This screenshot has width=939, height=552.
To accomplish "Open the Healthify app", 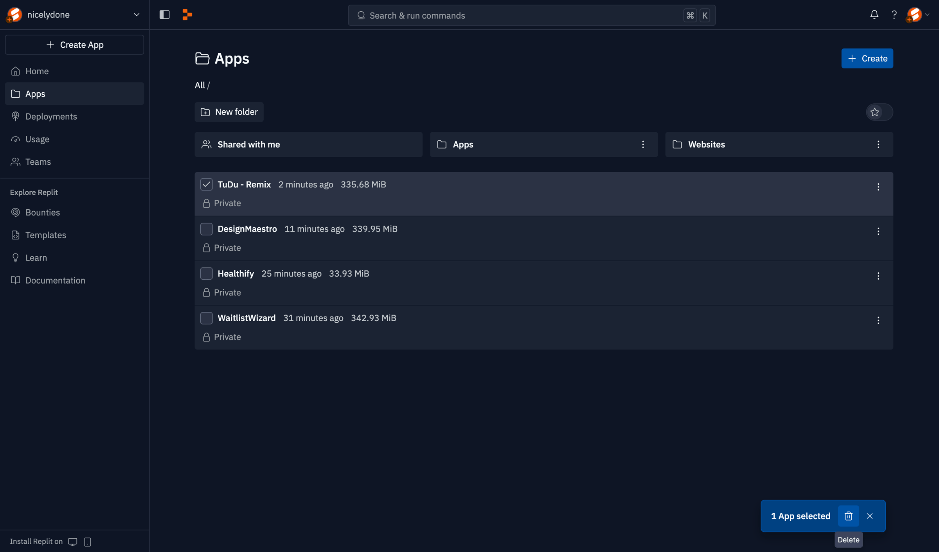I will pyautogui.click(x=236, y=273).
